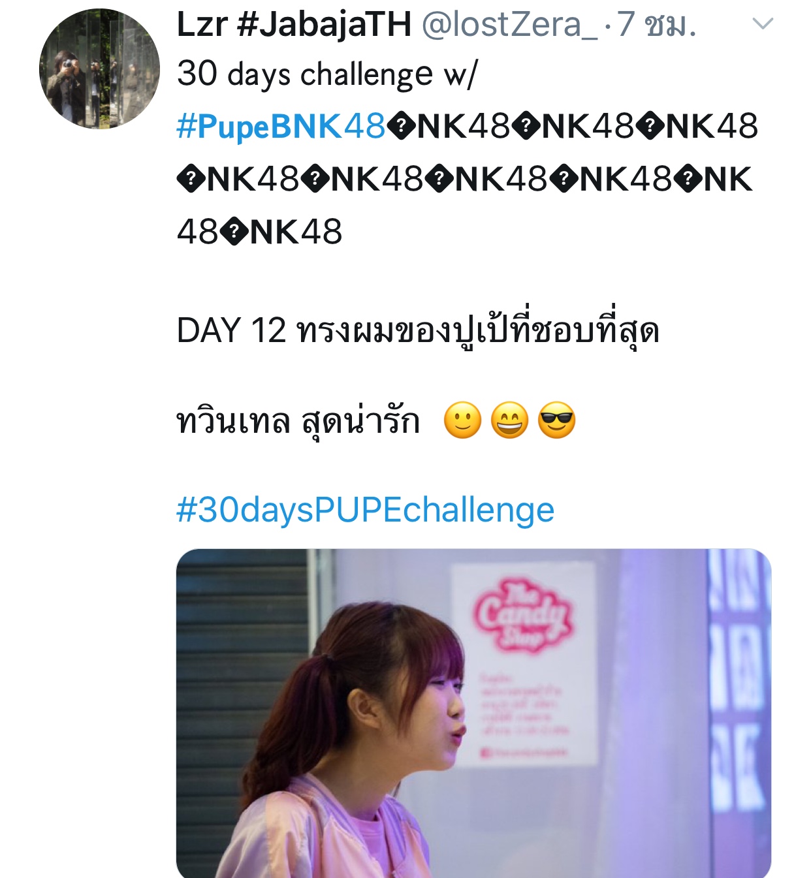
Task: Click the 'ทวินเทล สุดน่ารัก' text
Action: [298, 420]
